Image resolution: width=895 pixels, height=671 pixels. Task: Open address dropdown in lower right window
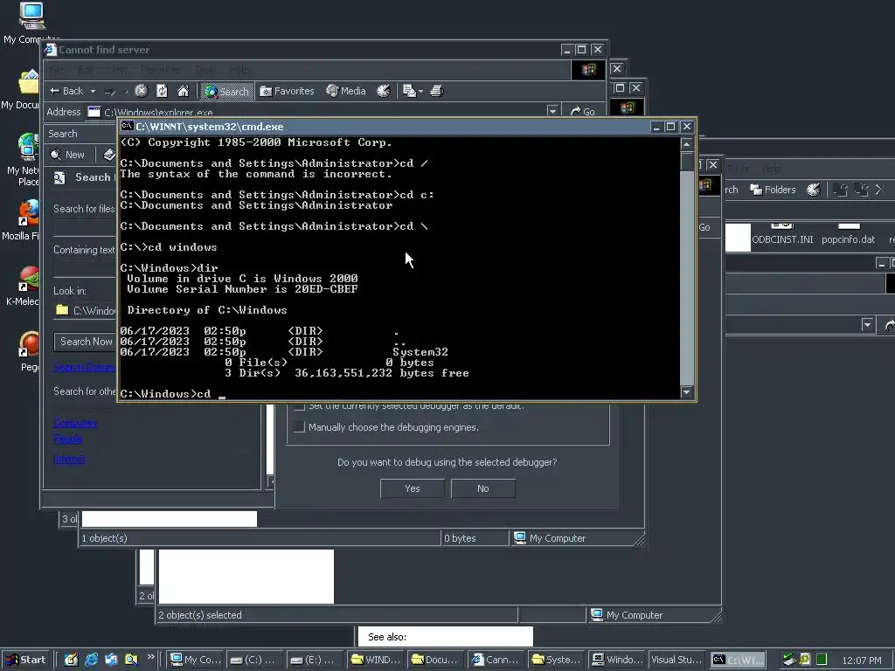coord(868,325)
